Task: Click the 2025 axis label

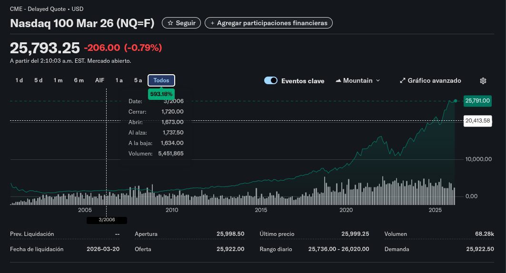Action: coord(435,210)
